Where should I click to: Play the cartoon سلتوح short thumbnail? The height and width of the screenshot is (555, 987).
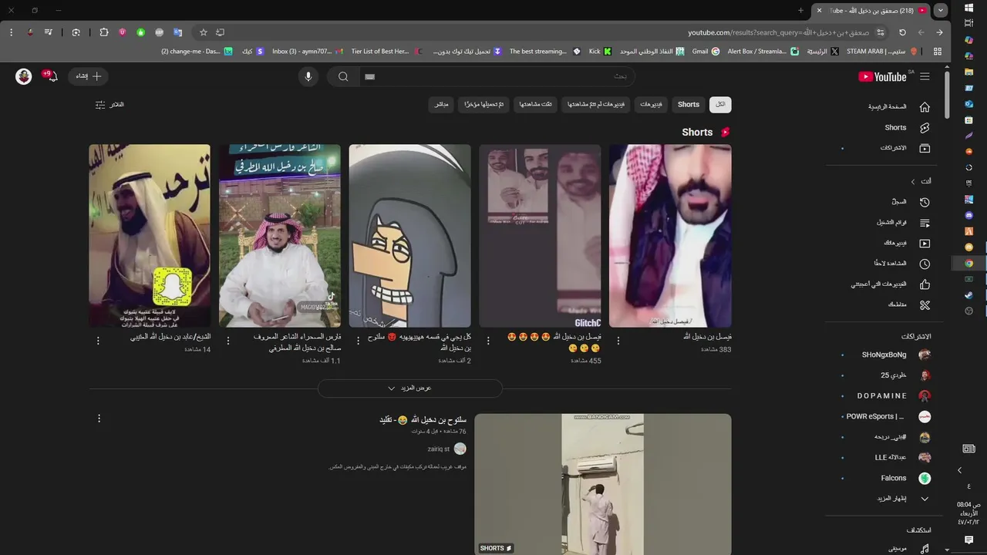point(409,236)
